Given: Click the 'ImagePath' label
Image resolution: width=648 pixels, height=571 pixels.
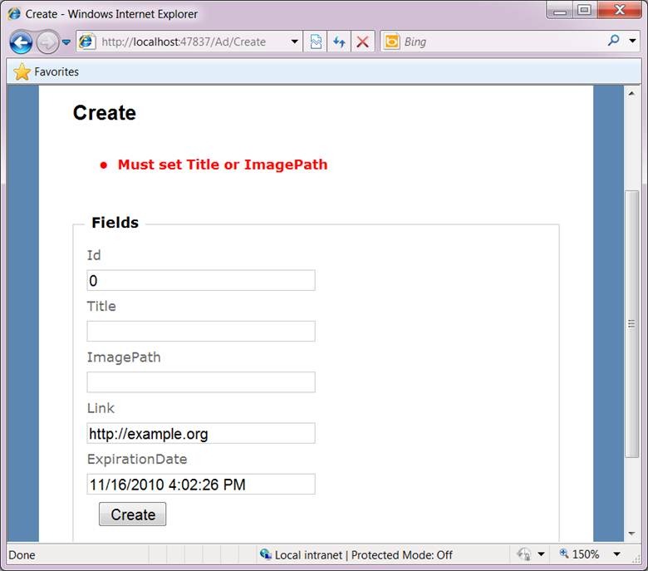Looking at the screenshot, I should click(124, 357).
